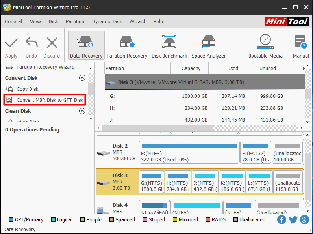Open the View menu
The image size is (313, 234).
[x=35, y=21]
